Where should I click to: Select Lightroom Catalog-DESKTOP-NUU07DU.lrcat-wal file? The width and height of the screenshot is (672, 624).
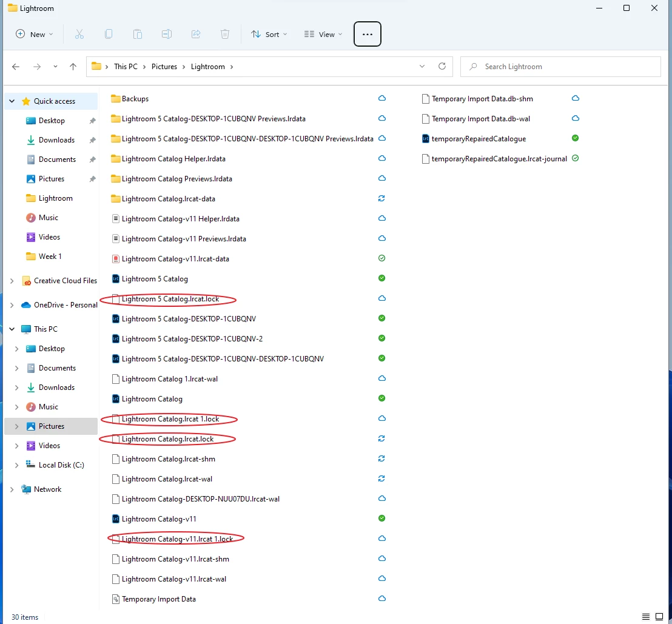200,499
